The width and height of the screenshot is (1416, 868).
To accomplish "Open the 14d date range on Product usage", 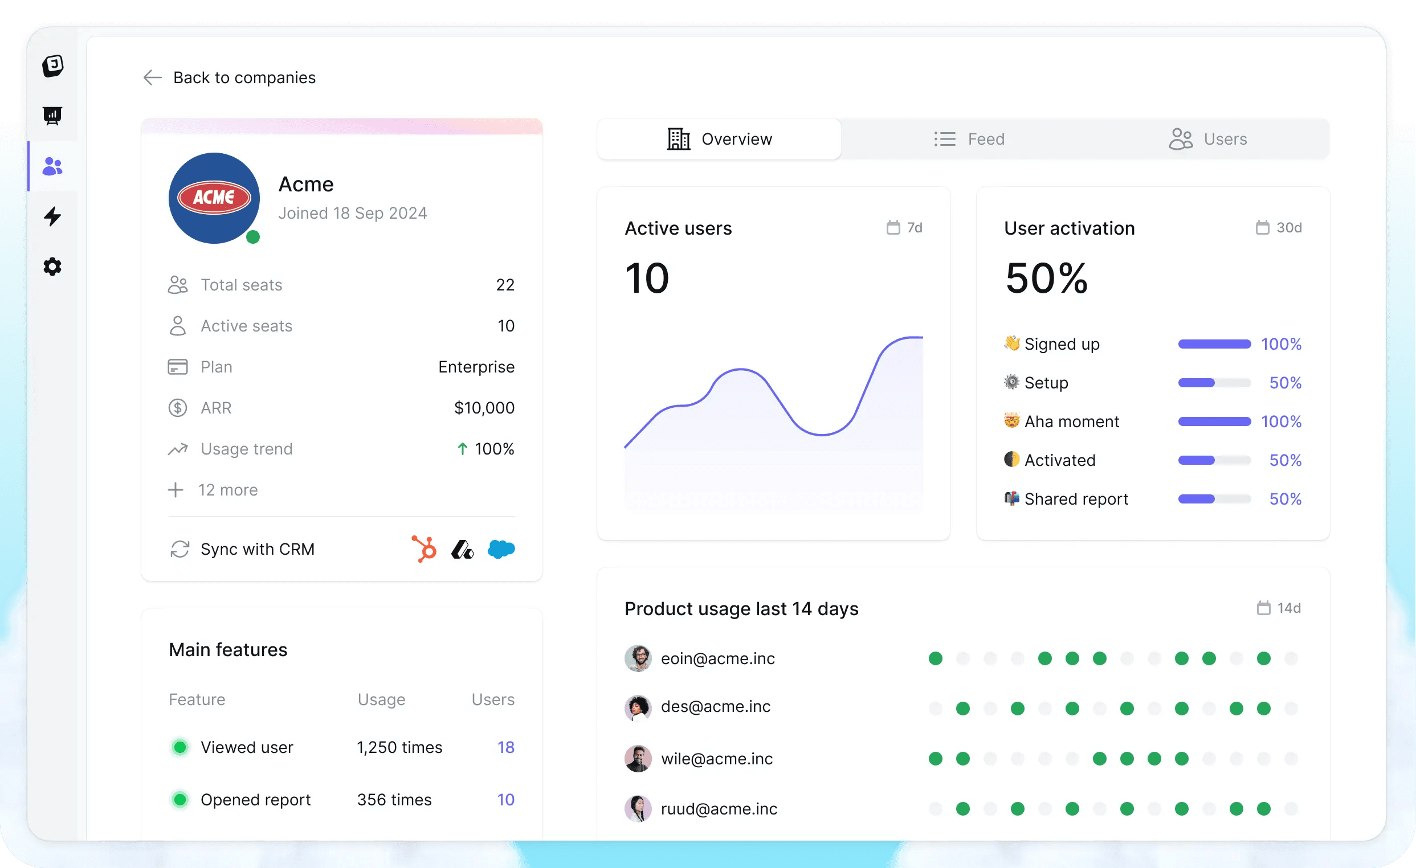I will [1279, 608].
